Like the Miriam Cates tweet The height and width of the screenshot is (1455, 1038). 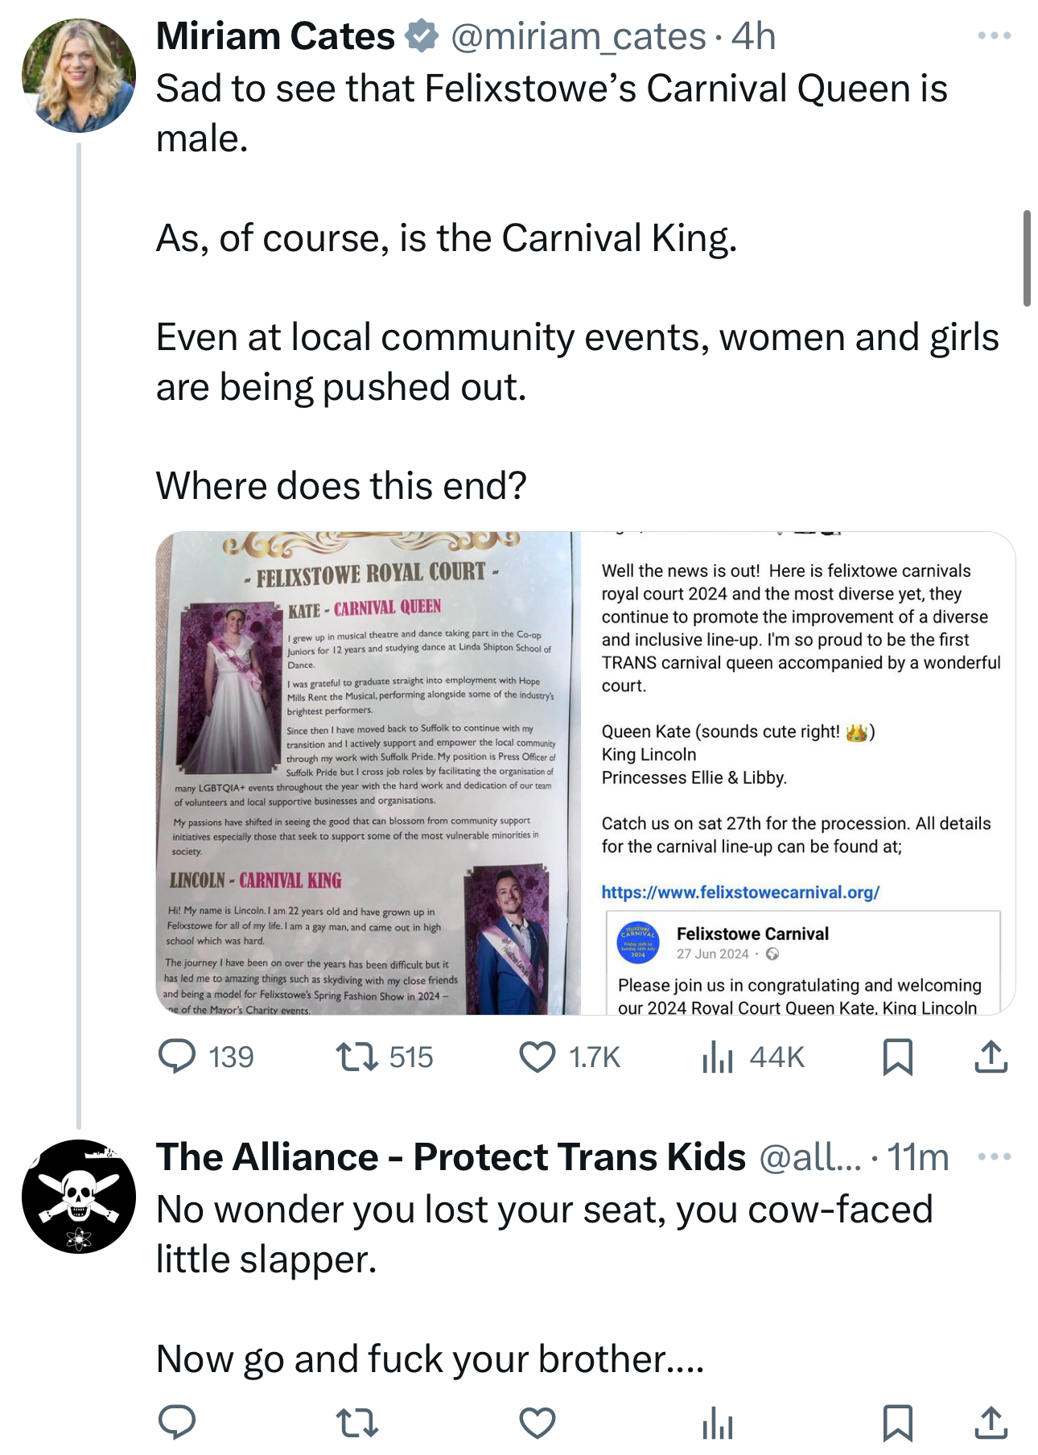(538, 1057)
